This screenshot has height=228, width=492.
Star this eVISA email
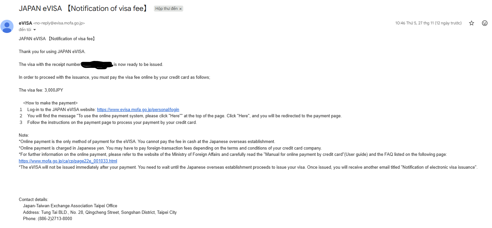472,23
